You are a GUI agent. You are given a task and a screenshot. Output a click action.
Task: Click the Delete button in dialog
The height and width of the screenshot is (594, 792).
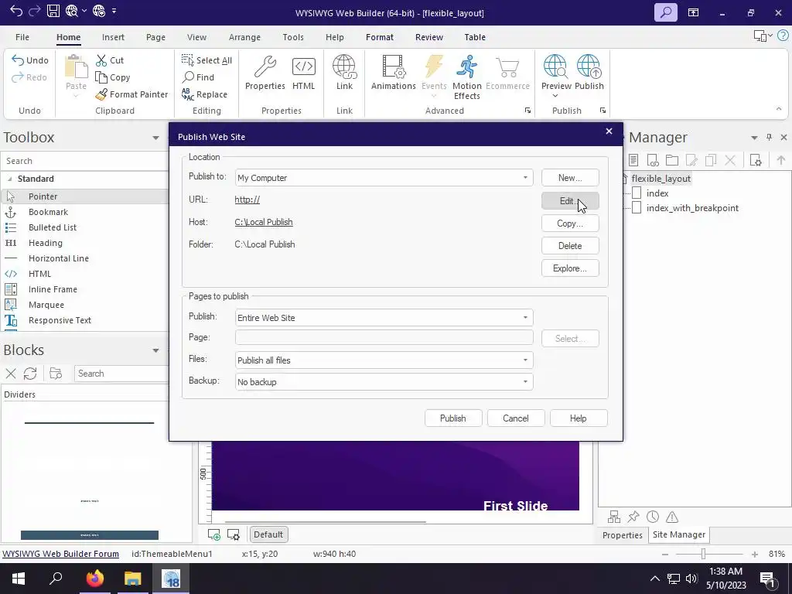click(x=570, y=246)
